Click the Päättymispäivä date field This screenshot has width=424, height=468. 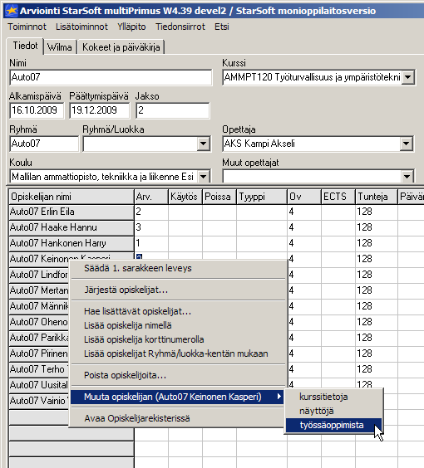pyautogui.click(x=100, y=110)
